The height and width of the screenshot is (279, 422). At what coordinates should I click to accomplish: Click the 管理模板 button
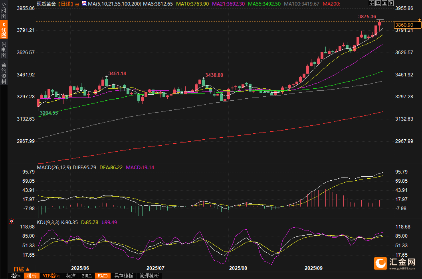149,276
